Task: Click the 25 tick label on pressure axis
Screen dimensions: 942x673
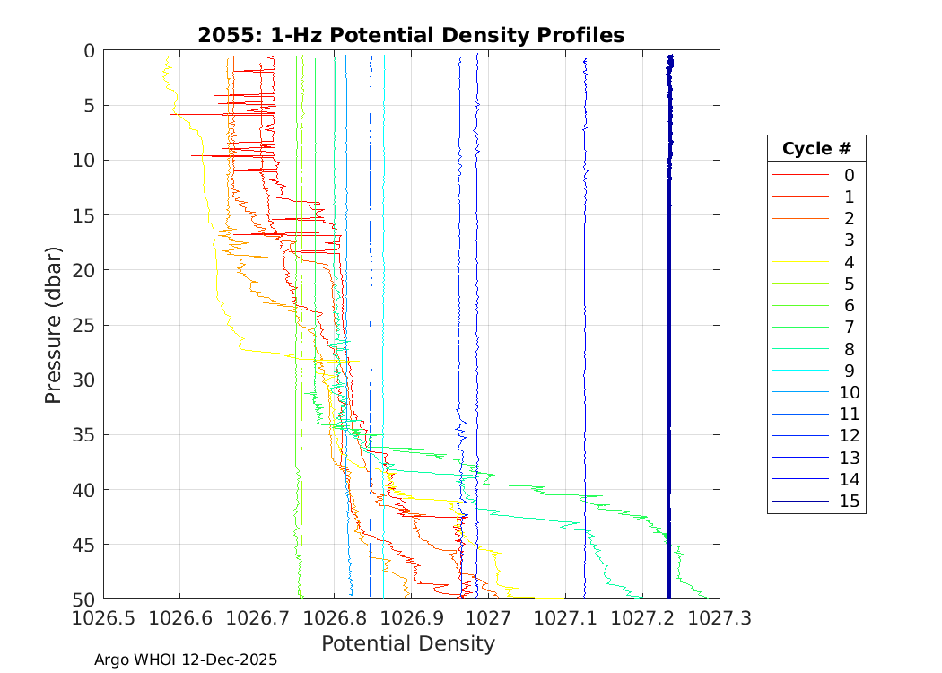Action: (x=83, y=325)
